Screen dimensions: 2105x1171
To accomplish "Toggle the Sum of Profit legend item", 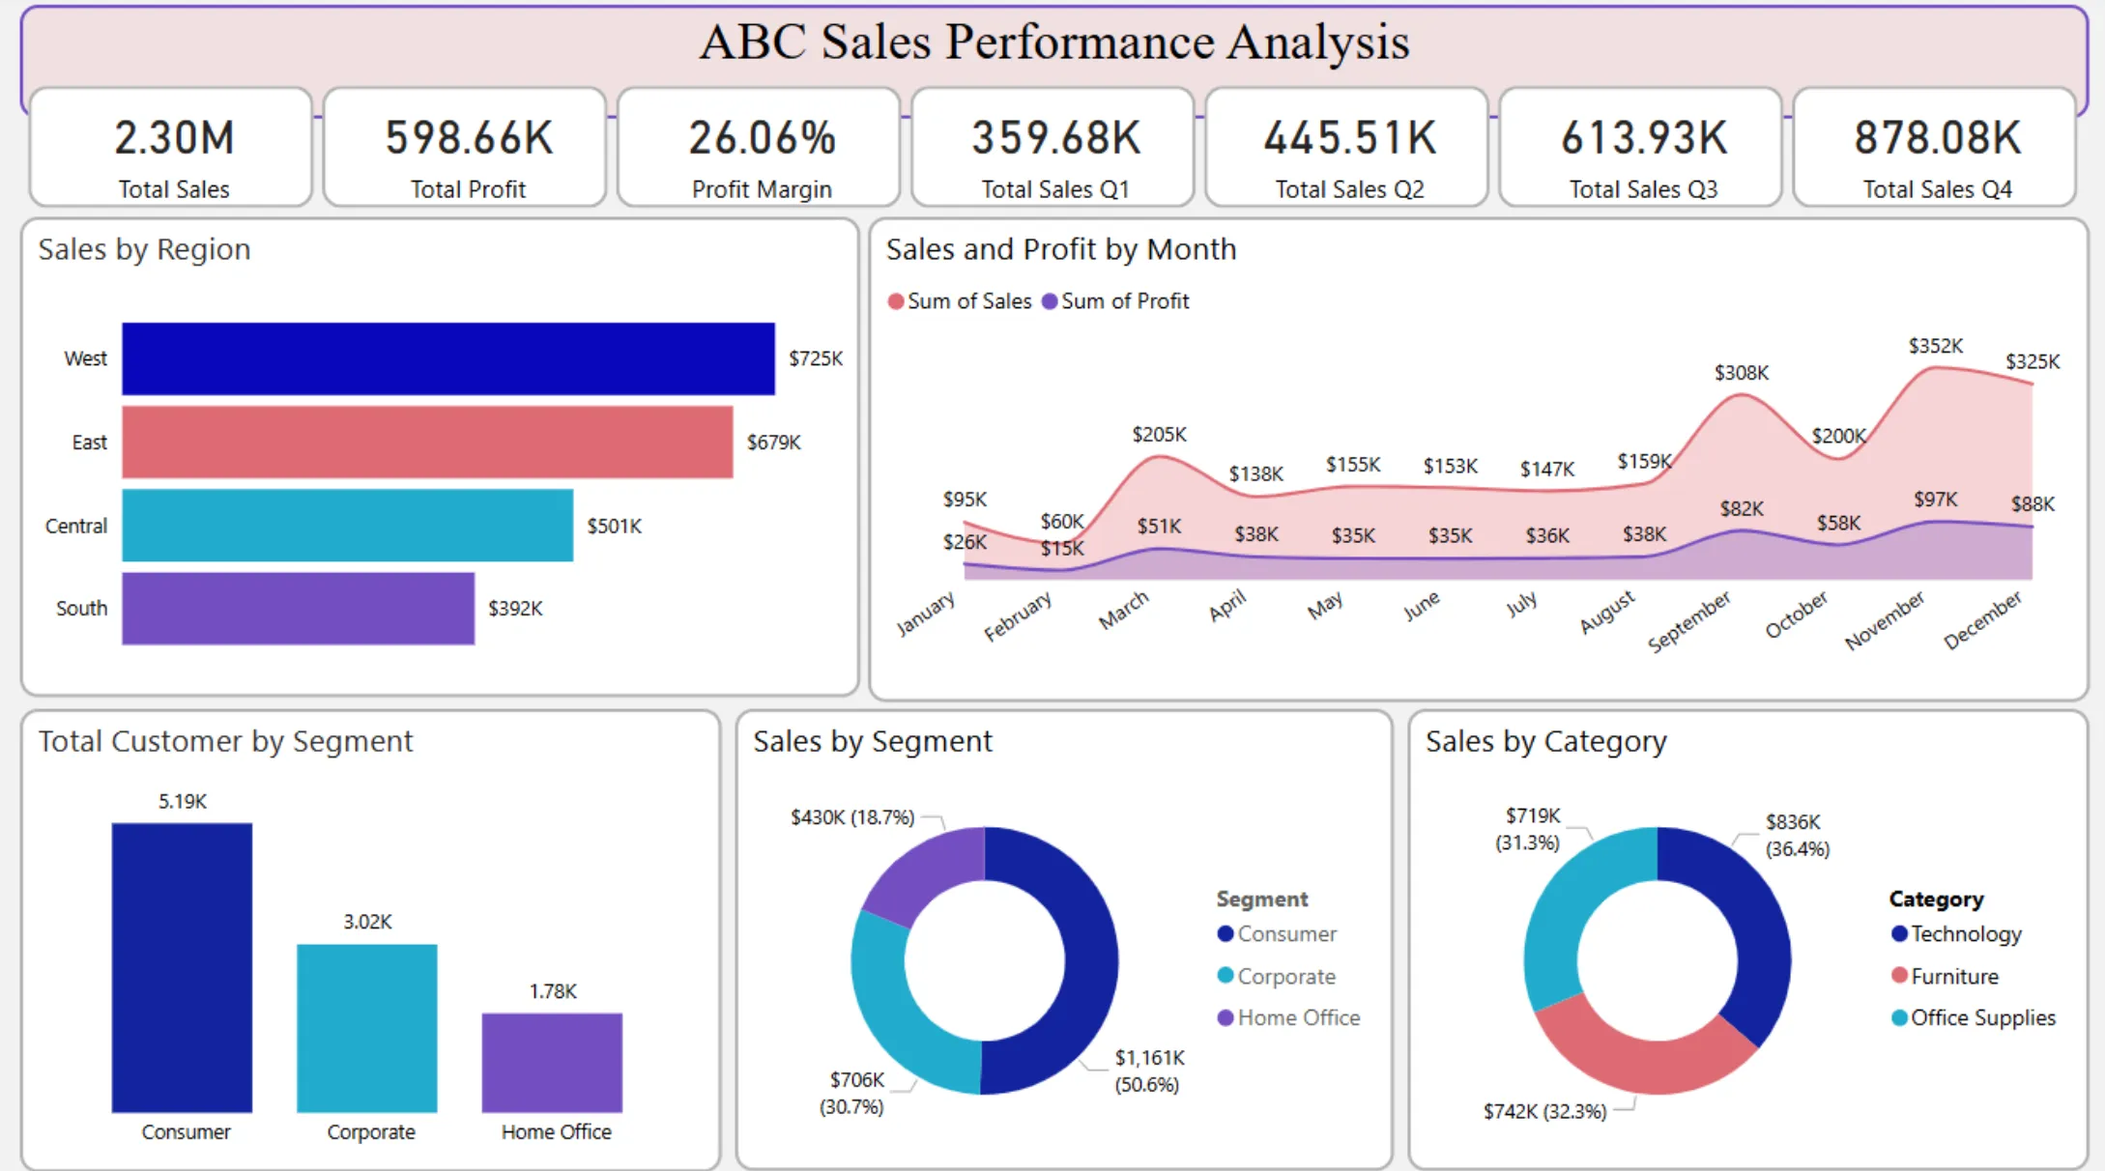I will (1117, 300).
